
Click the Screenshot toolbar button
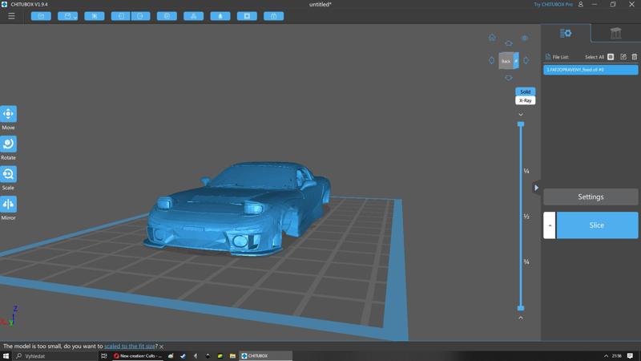(x=94, y=16)
